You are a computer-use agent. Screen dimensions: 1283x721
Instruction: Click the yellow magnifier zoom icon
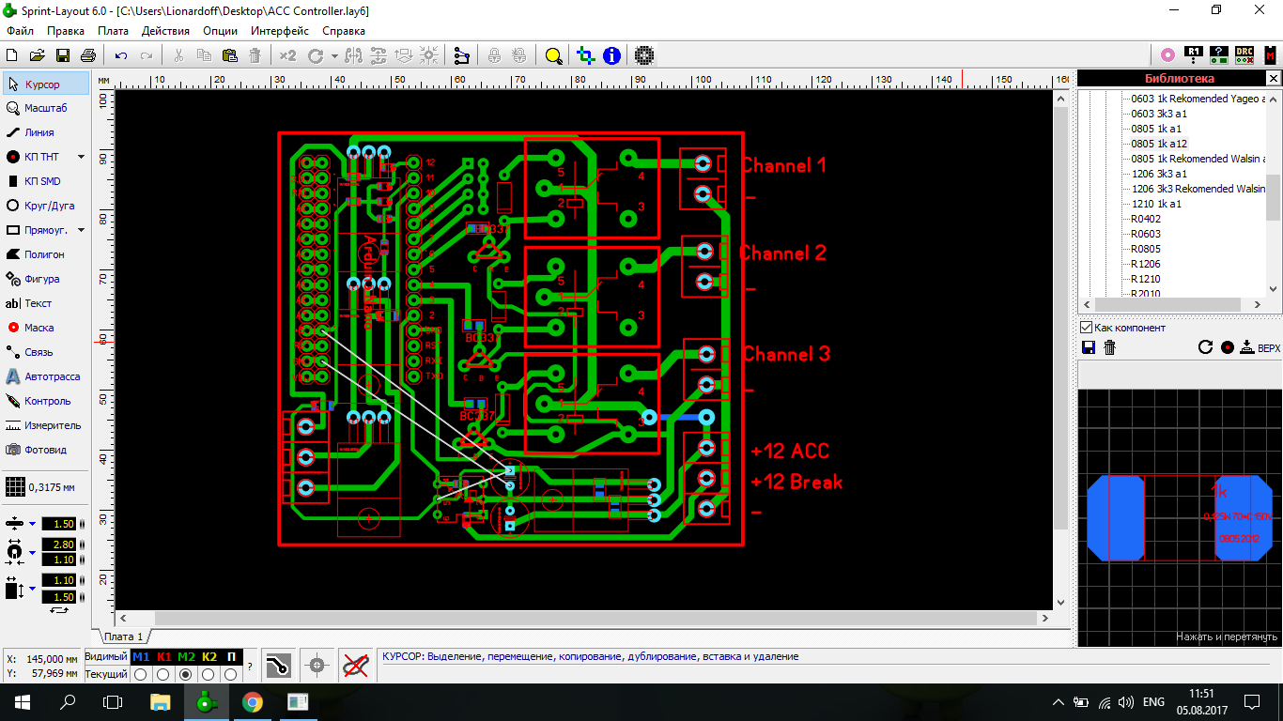point(553,55)
